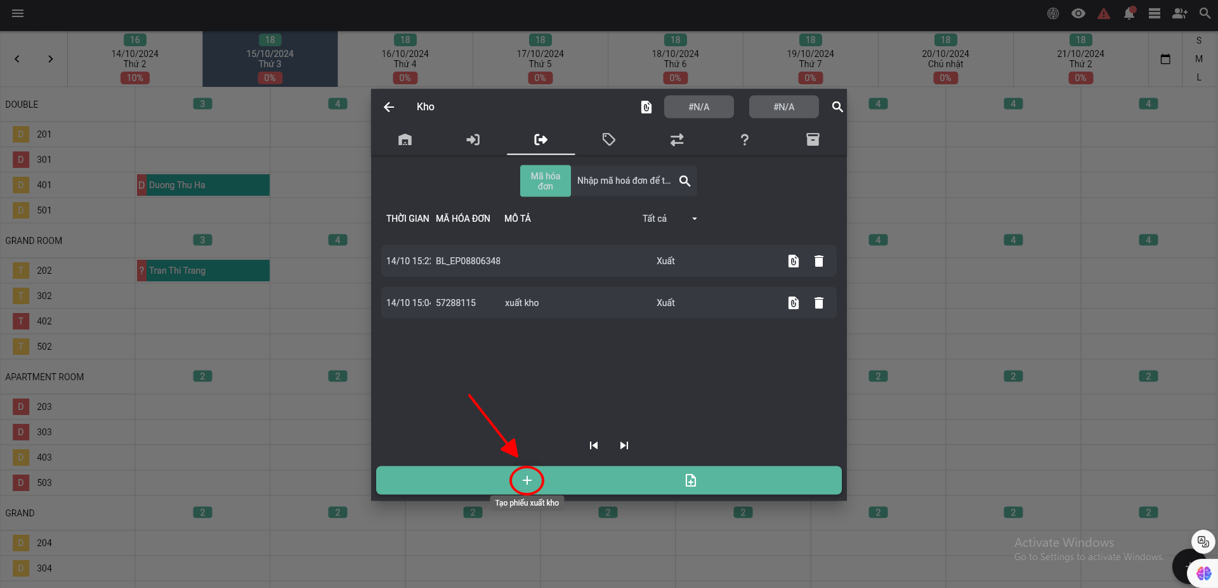The image size is (1218, 588).
Task: Open attachment for invoice BL_EP08806348
Action: pos(794,261)
